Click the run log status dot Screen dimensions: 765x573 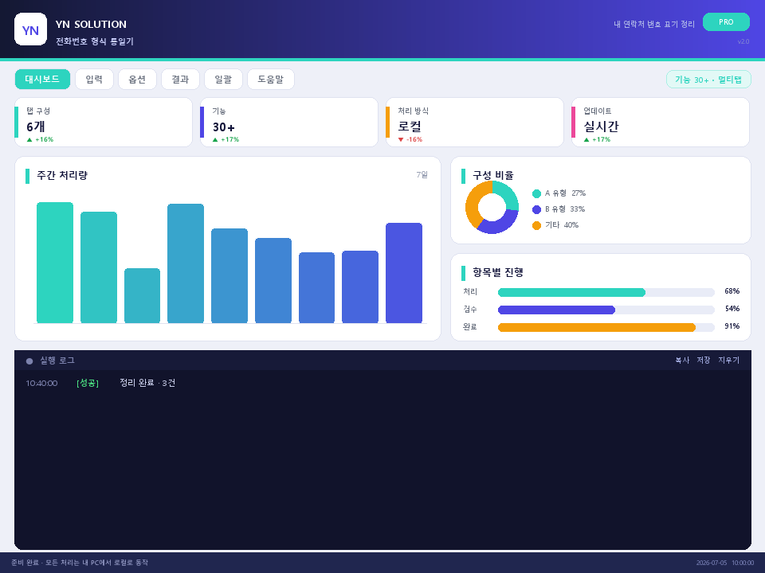click(x=29, y=361)
